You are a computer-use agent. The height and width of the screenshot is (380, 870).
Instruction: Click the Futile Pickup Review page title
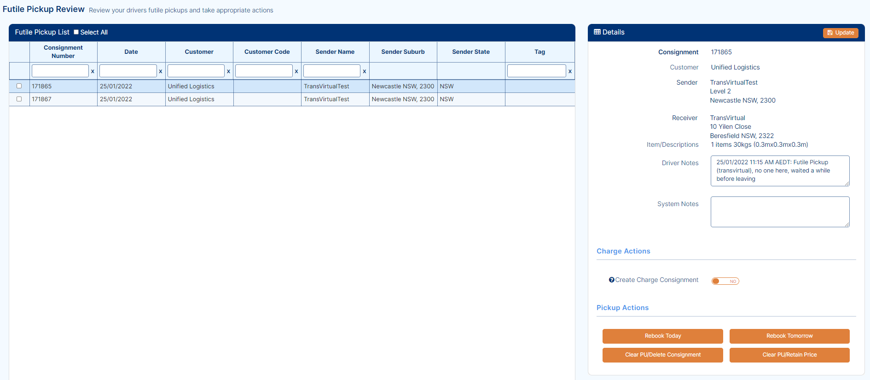coord(44,9)
